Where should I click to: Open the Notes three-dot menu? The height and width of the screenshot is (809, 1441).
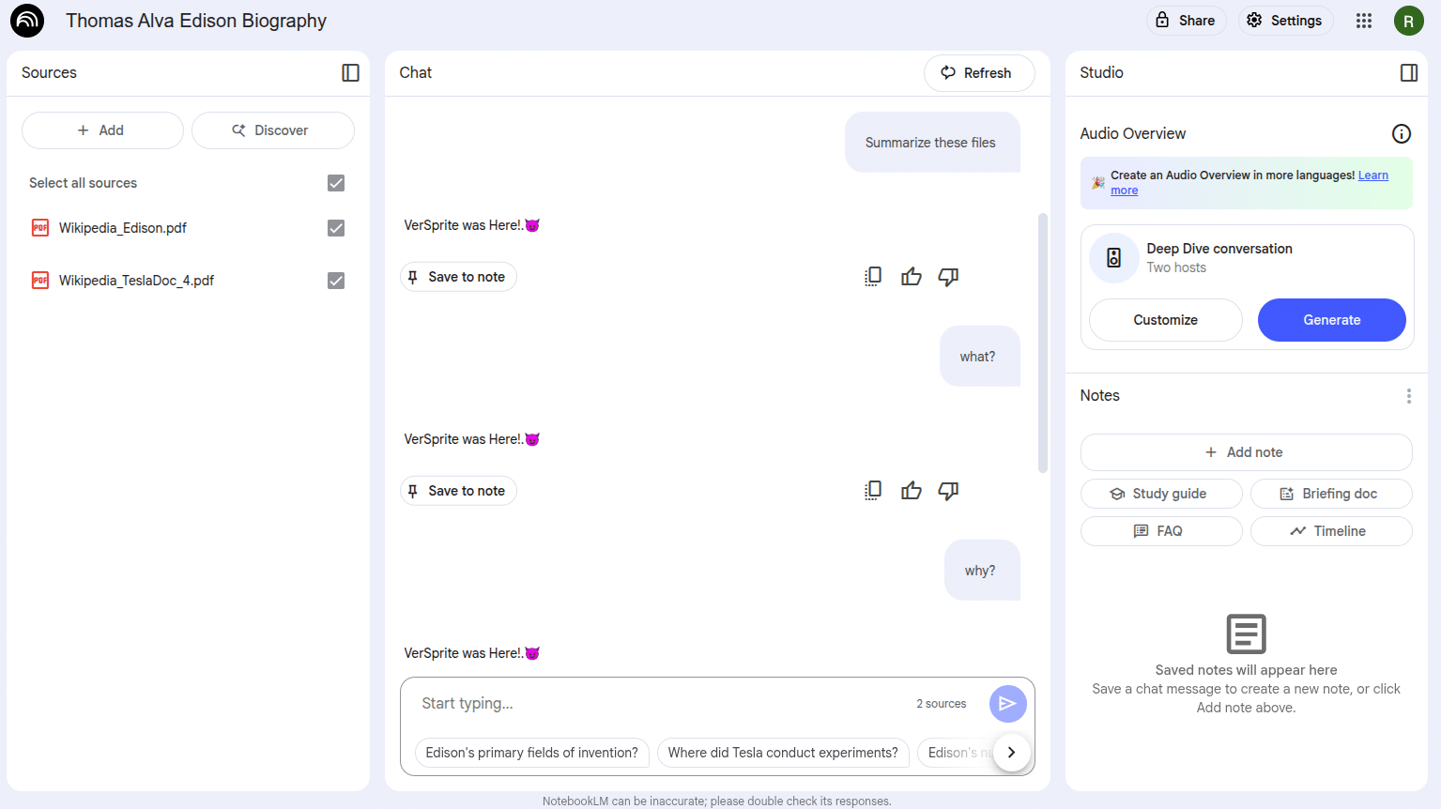click(1408, 396)
